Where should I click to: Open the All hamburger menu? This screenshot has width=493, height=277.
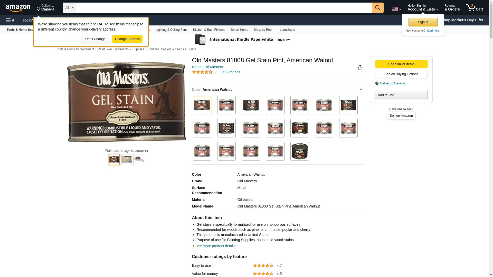(11, 20)
